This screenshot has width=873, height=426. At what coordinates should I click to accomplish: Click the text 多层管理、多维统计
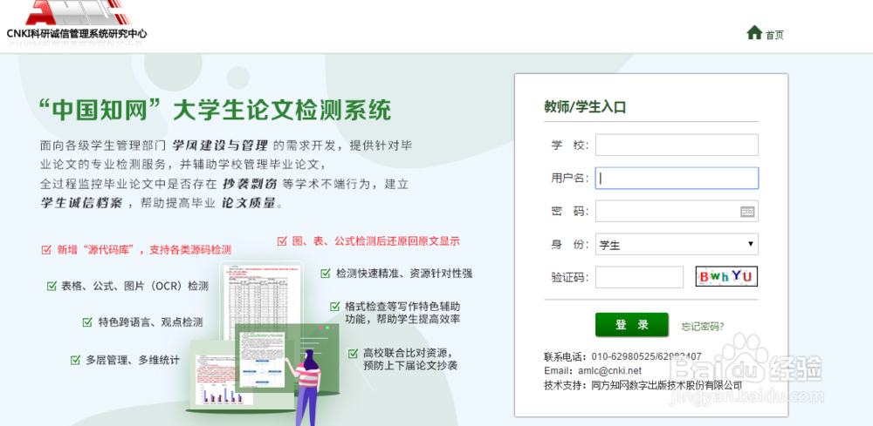133,360
